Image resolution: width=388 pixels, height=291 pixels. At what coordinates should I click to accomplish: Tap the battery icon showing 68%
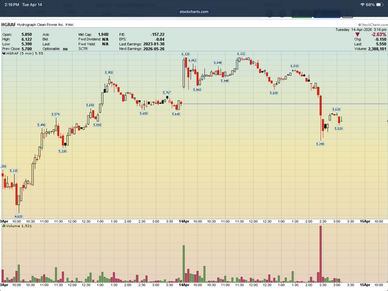[380, 5]
